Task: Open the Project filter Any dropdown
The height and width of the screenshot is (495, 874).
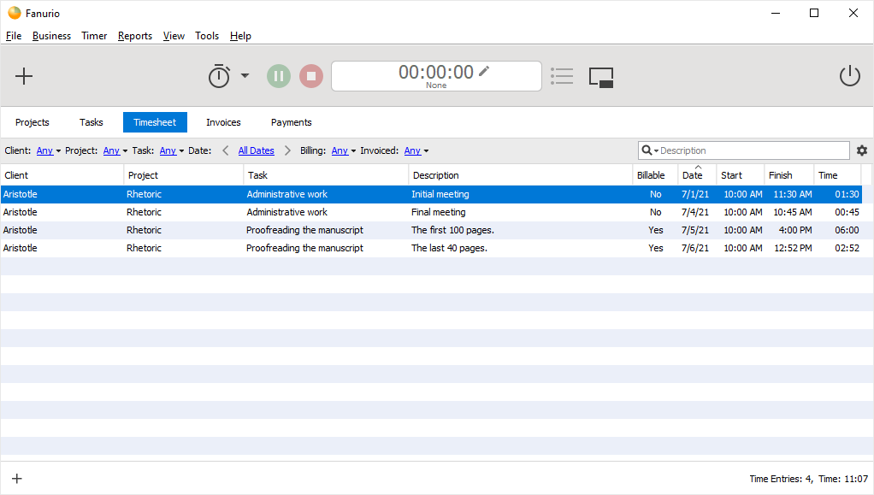Action: 115,150
